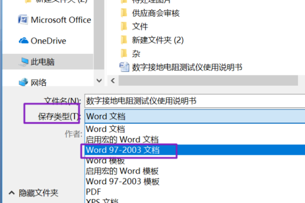Screen dimensions: 305x203
Task: Select Microsoft Office in navigation pane
Action: (x=61, y=20)
